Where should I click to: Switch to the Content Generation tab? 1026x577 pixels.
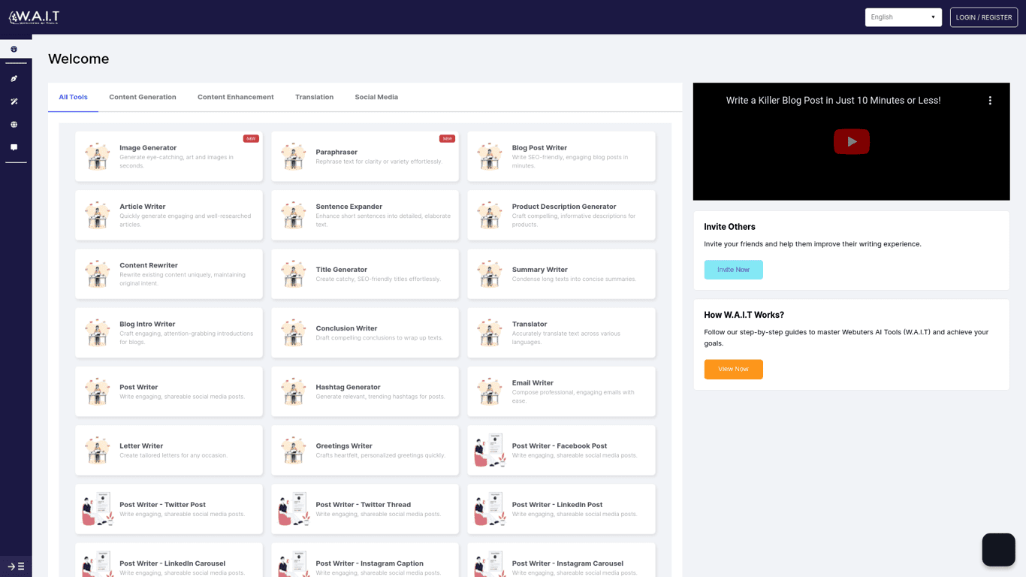point(142,97)
